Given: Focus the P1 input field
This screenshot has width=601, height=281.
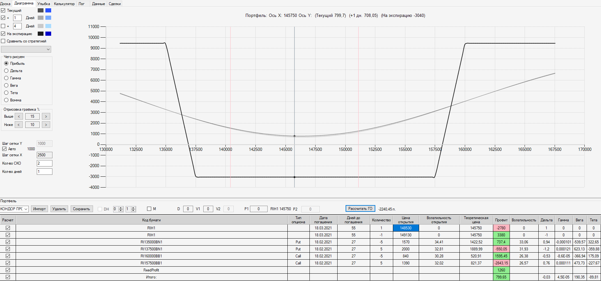Looking at the screenshot, I should pyautogui.click(x=259, y=209).
